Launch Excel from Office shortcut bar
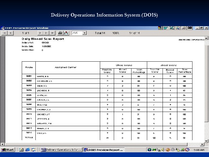The image size is (209, 157). coord(172,28)
